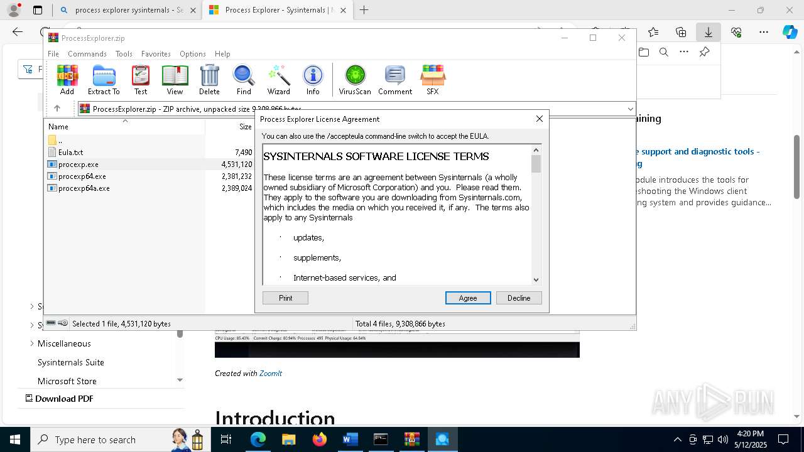Click the Add toolbar icon in WinRAR
Image resolution: width=804 pixels, height=452 pixels.
[67, 80]
